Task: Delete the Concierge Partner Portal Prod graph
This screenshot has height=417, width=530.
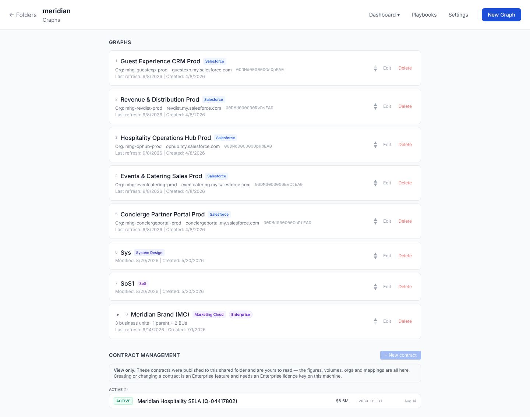Action: click(x=405, y=221)
